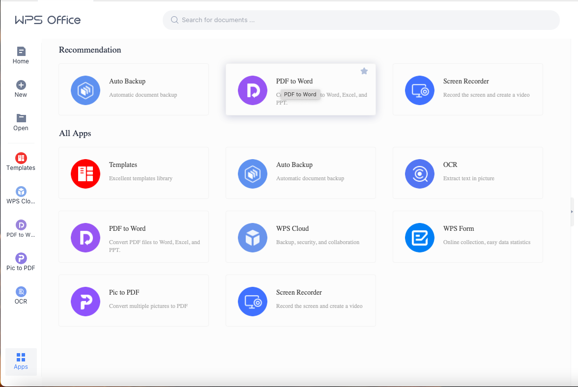This screenshot has width=578, height=387.
Task: Expand the side panel arrow on right edge
Action: point(572,212)
